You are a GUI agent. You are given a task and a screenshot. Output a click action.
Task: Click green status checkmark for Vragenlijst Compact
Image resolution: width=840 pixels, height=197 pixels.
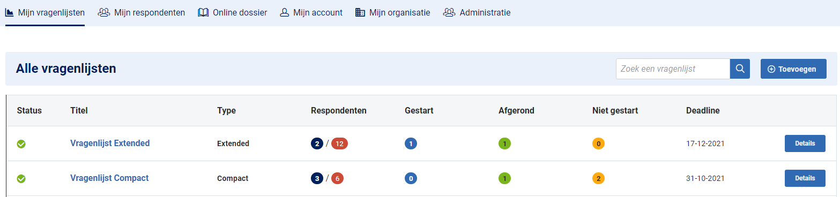(x=21, y=179)
